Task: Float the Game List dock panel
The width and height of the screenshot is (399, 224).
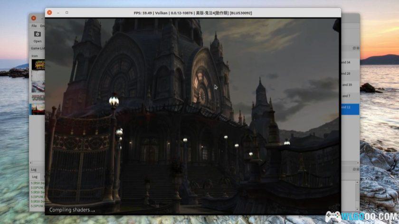Action: coord(354,48)
